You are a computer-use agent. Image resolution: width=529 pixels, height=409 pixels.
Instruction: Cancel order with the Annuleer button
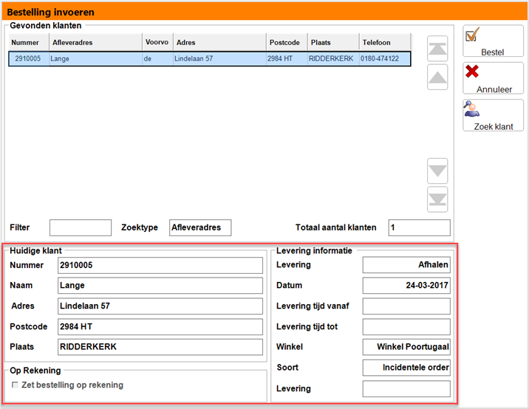tap(493, 78)
